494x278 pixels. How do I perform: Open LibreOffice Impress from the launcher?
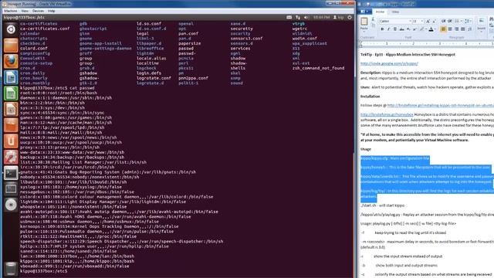pyautogui.click(x=11, y=109)
